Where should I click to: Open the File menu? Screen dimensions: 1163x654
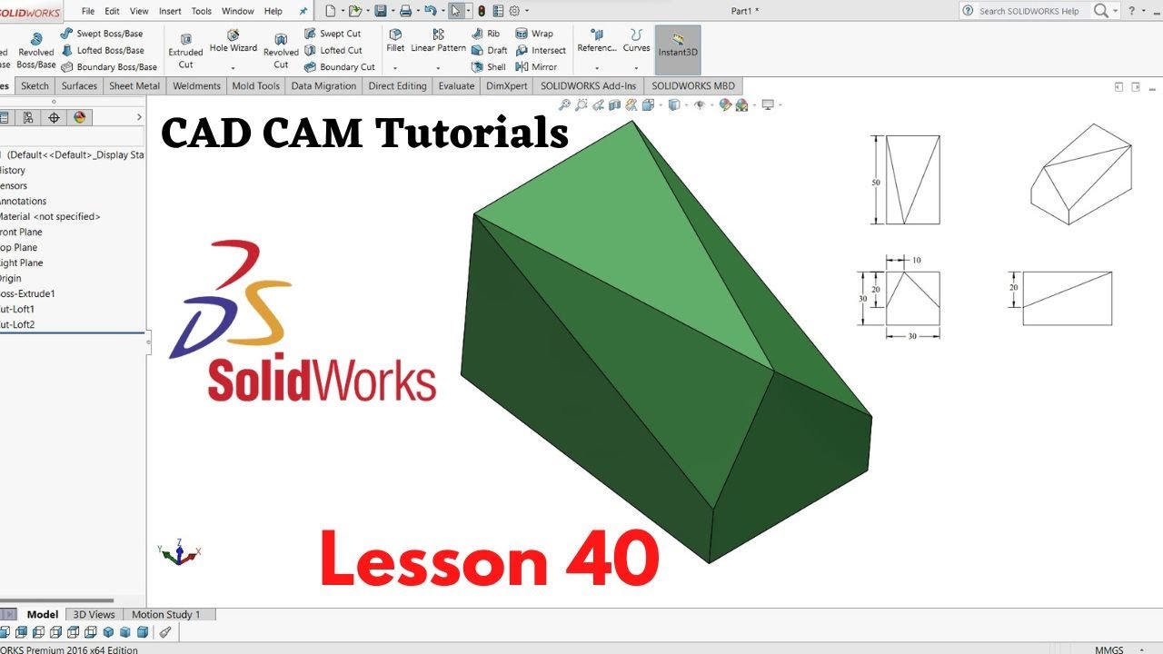88,11
